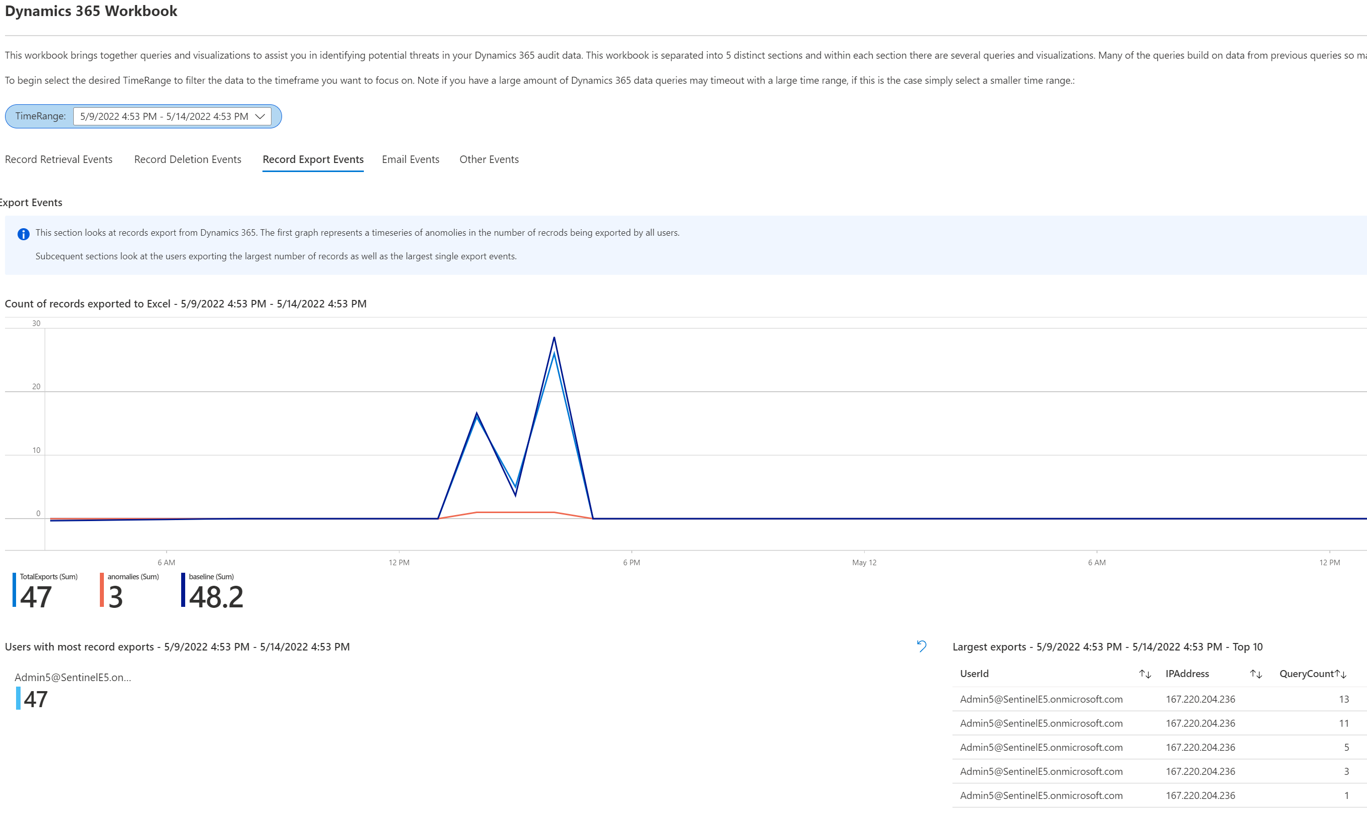Click the anomalies (Sum) legend orange swatch
The height and width of the screenshot is (818, 1367).
[x=101, y=590]
